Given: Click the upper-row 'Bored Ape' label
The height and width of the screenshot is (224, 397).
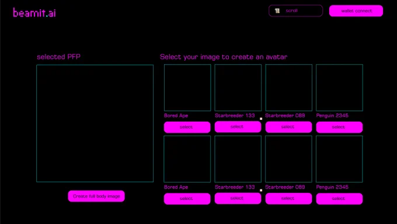Looking at the screenshot, I should 176,116.
